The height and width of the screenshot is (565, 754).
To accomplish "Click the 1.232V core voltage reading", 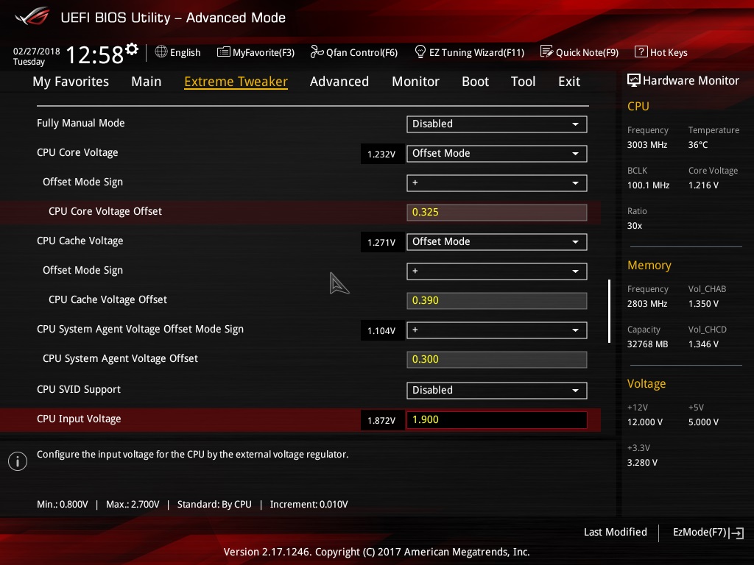I will pos(381,154).
